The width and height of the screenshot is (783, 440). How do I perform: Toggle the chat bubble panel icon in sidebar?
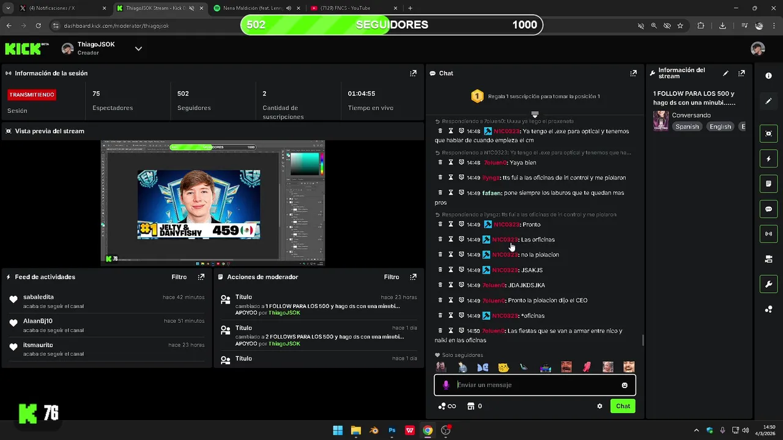tap(768, 209)
